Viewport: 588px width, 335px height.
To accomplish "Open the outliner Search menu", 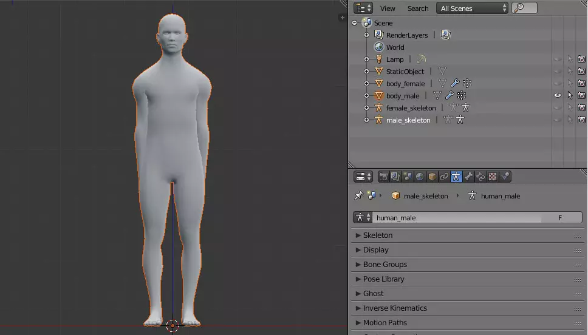I will coord(417,8).
